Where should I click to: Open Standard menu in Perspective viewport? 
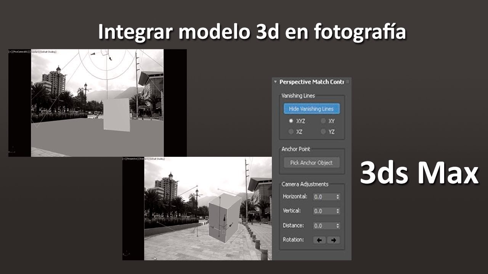pos(143,159)
